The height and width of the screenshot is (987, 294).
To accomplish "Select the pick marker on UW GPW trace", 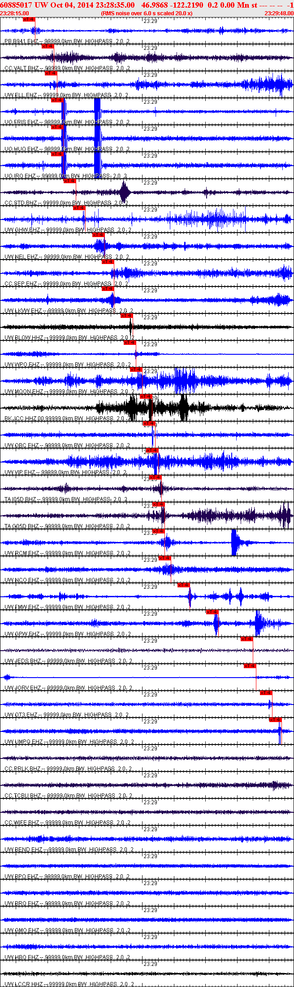I will click(x=212, y=612).
